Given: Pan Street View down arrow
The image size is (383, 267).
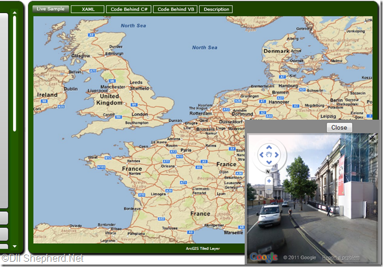Looking at the screenshot, I should 269,162.
